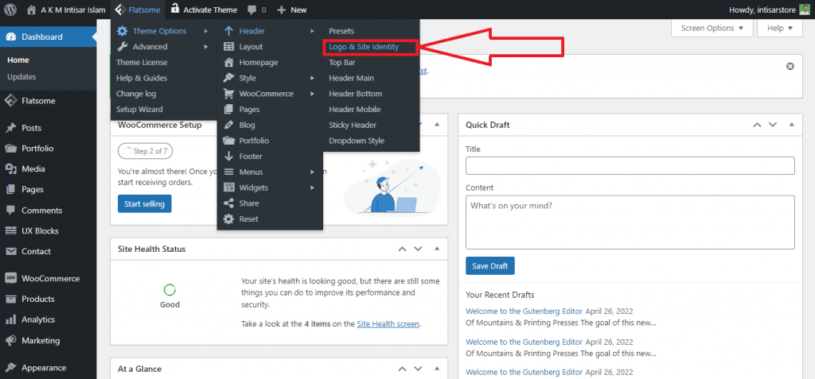Open first Welcome to the Gutenberg Editor draft
The image size is (815, 379).
[524, 311]
